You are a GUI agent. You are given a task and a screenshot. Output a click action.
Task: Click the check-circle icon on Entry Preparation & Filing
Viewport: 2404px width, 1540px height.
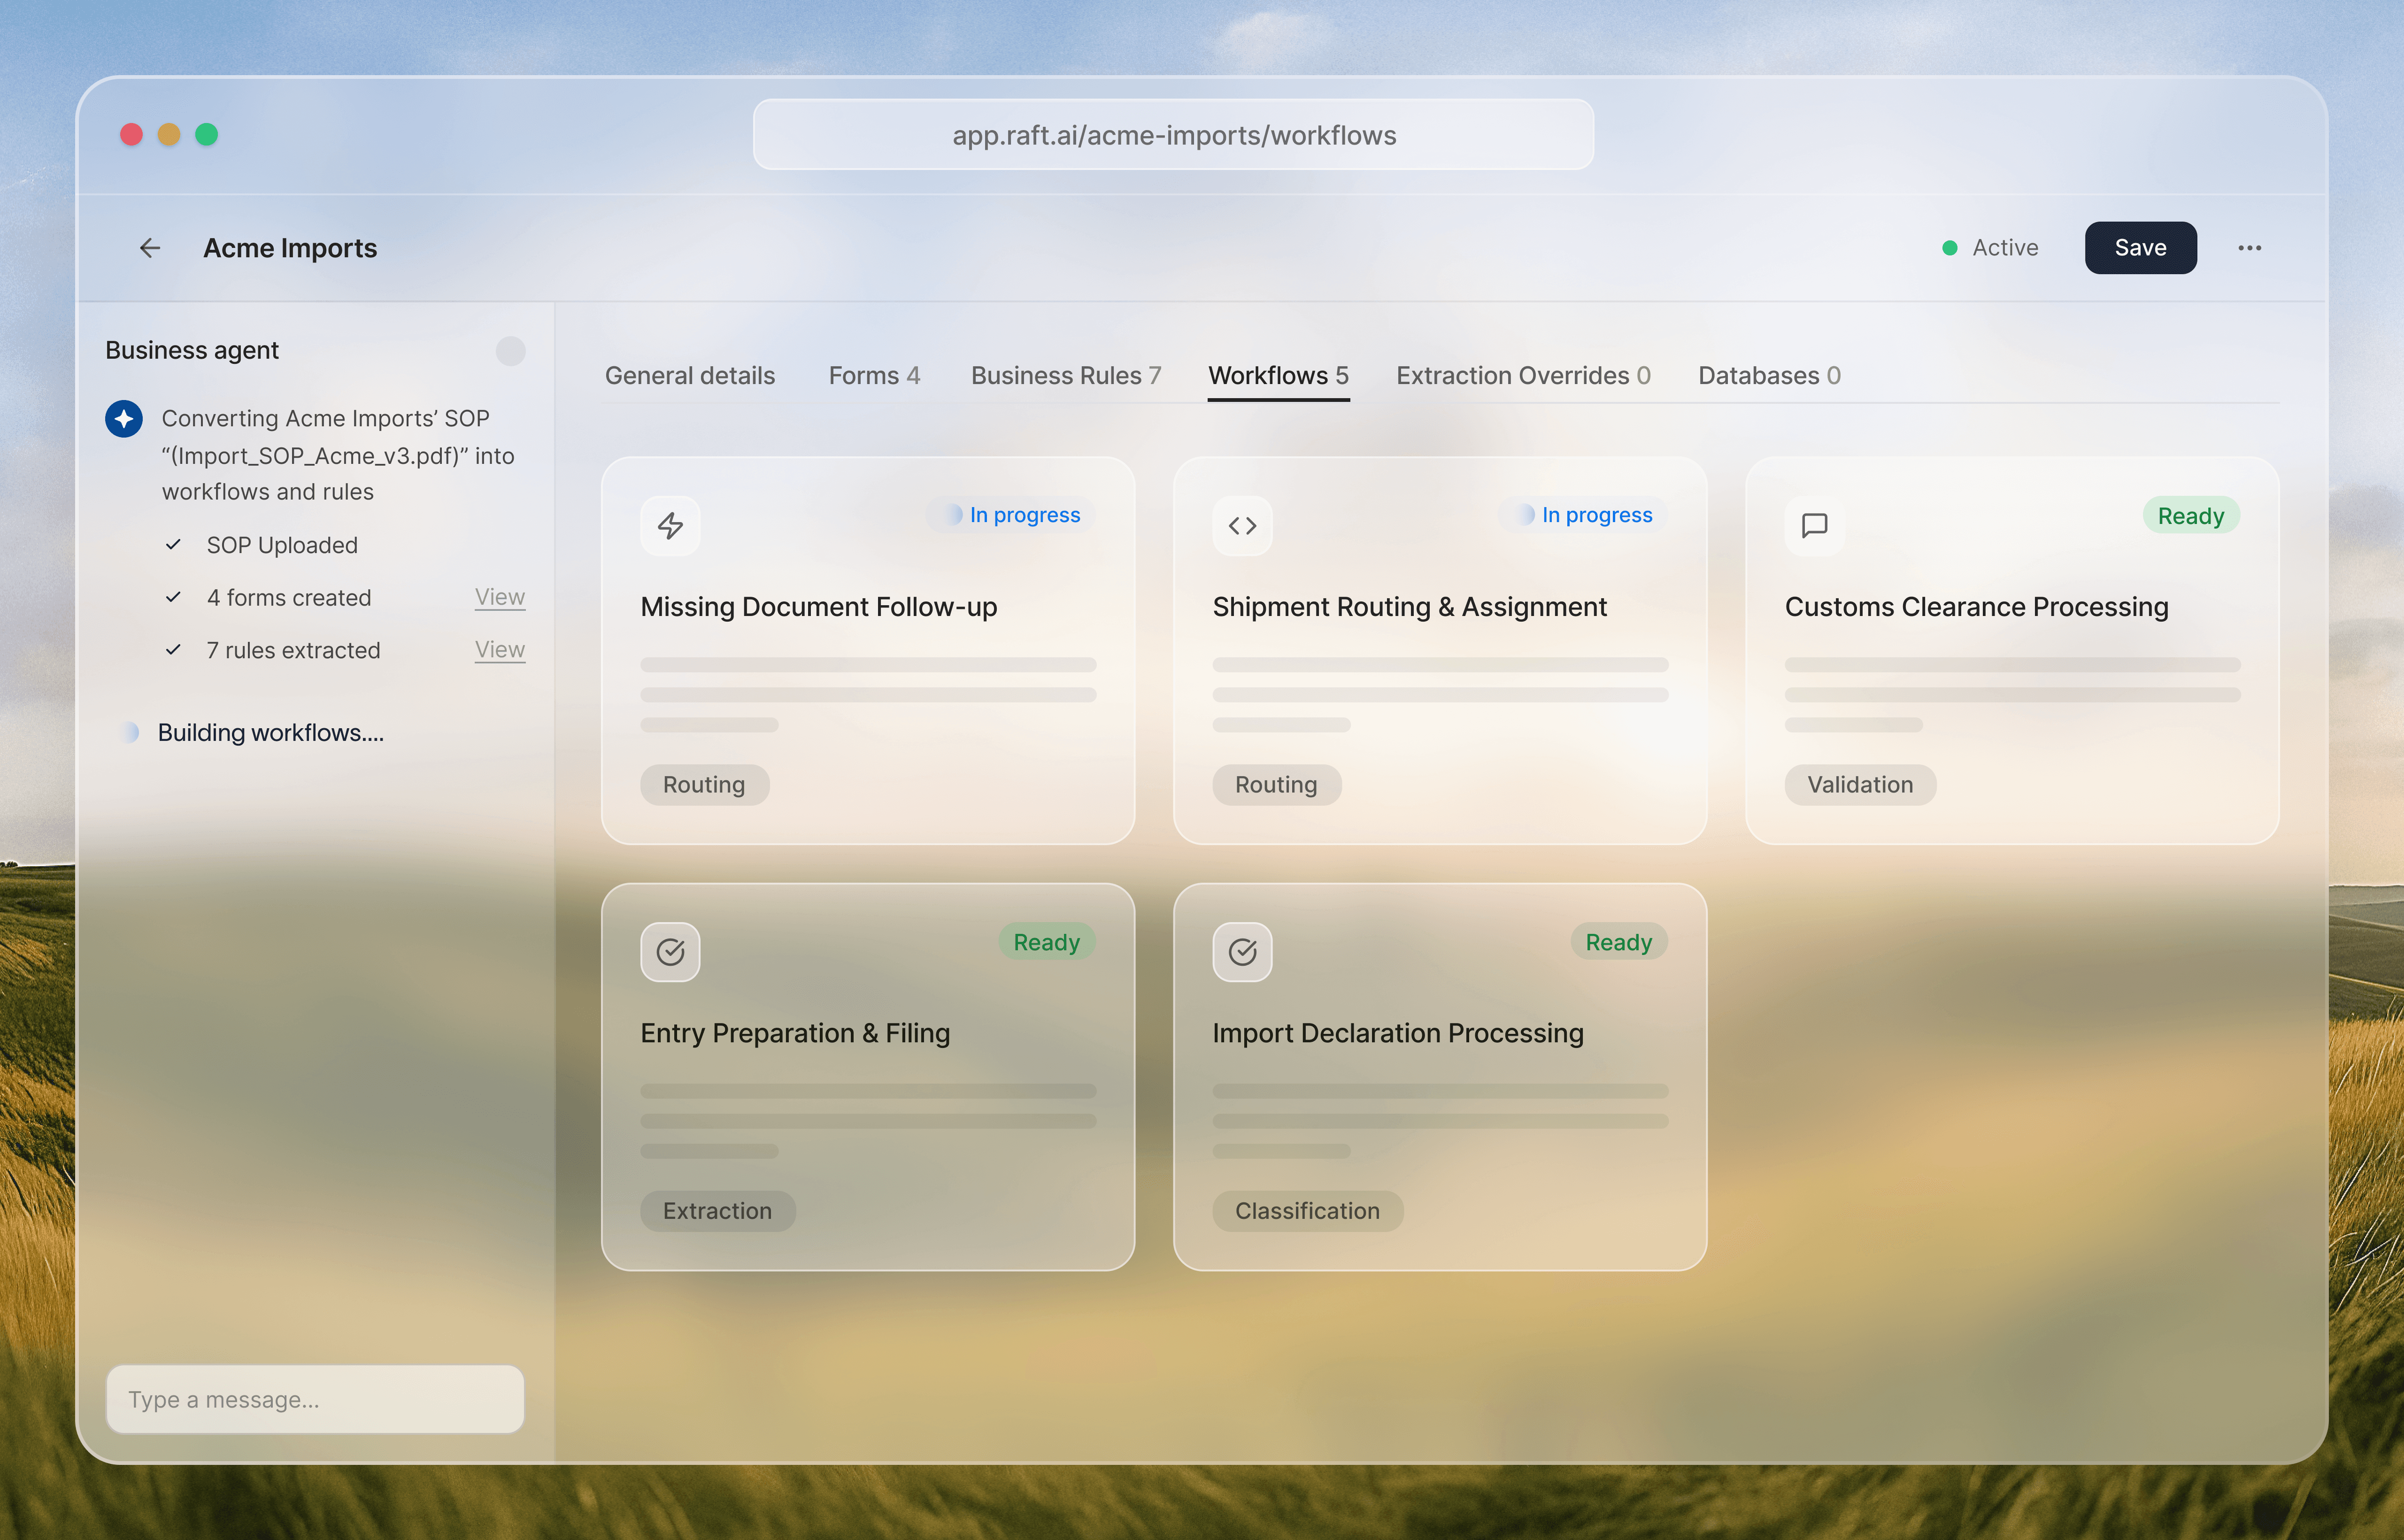pyautogui.click(x=670, y=952)
